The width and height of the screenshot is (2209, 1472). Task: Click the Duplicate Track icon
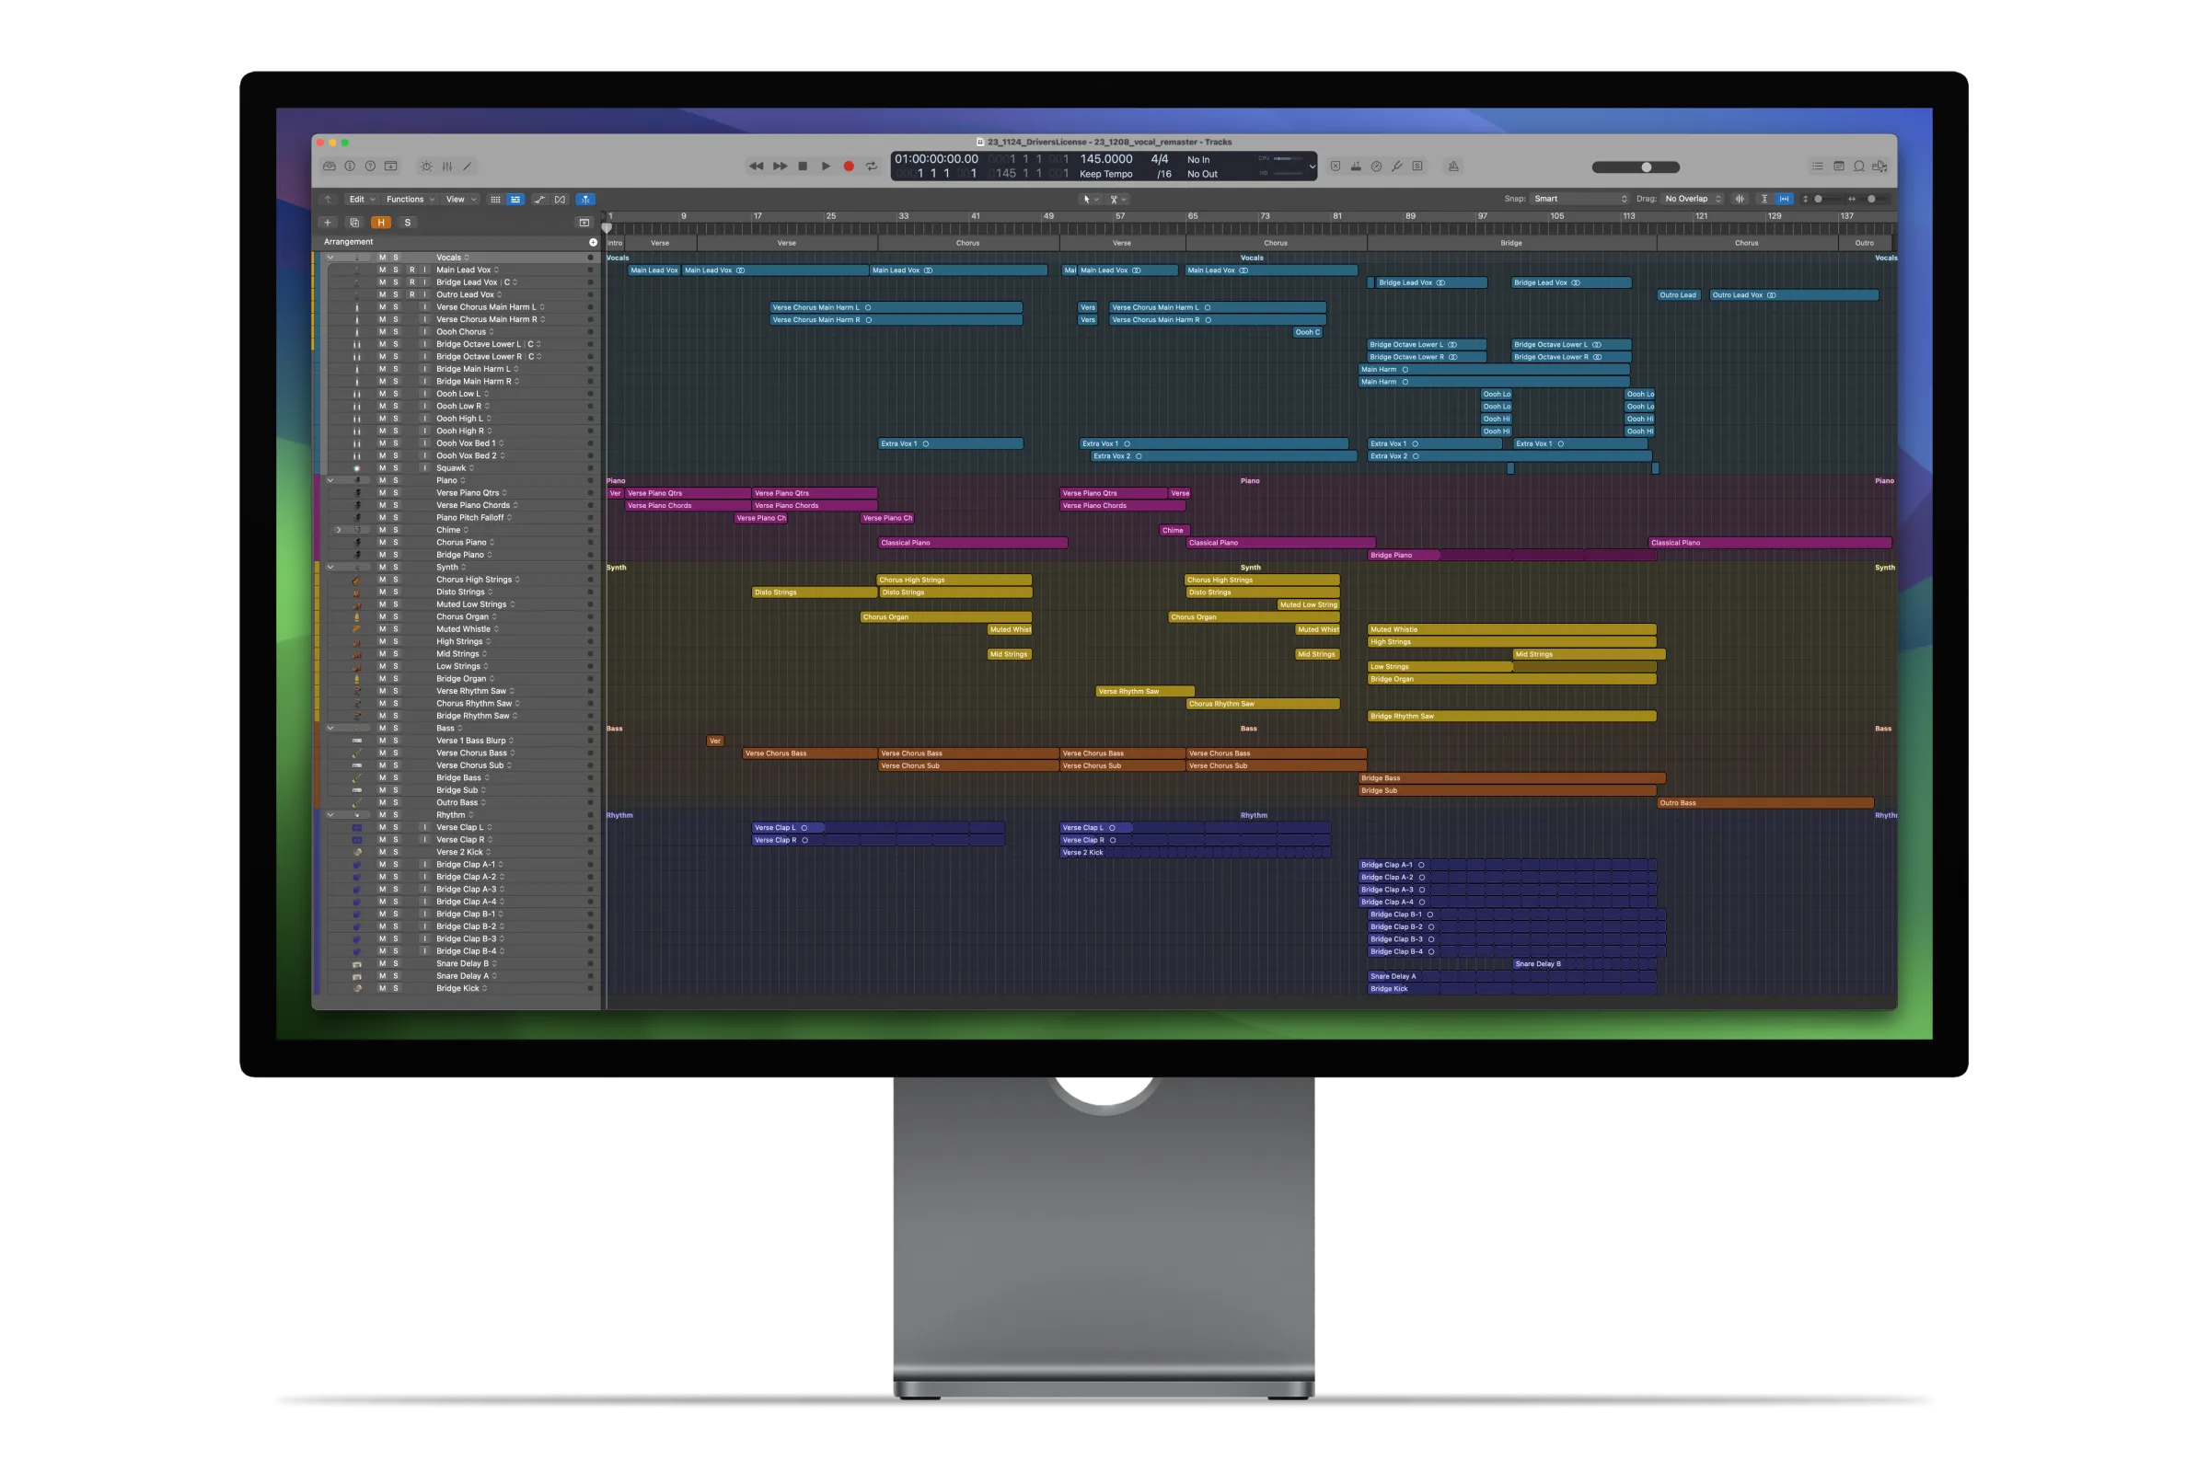coord(354,223)
